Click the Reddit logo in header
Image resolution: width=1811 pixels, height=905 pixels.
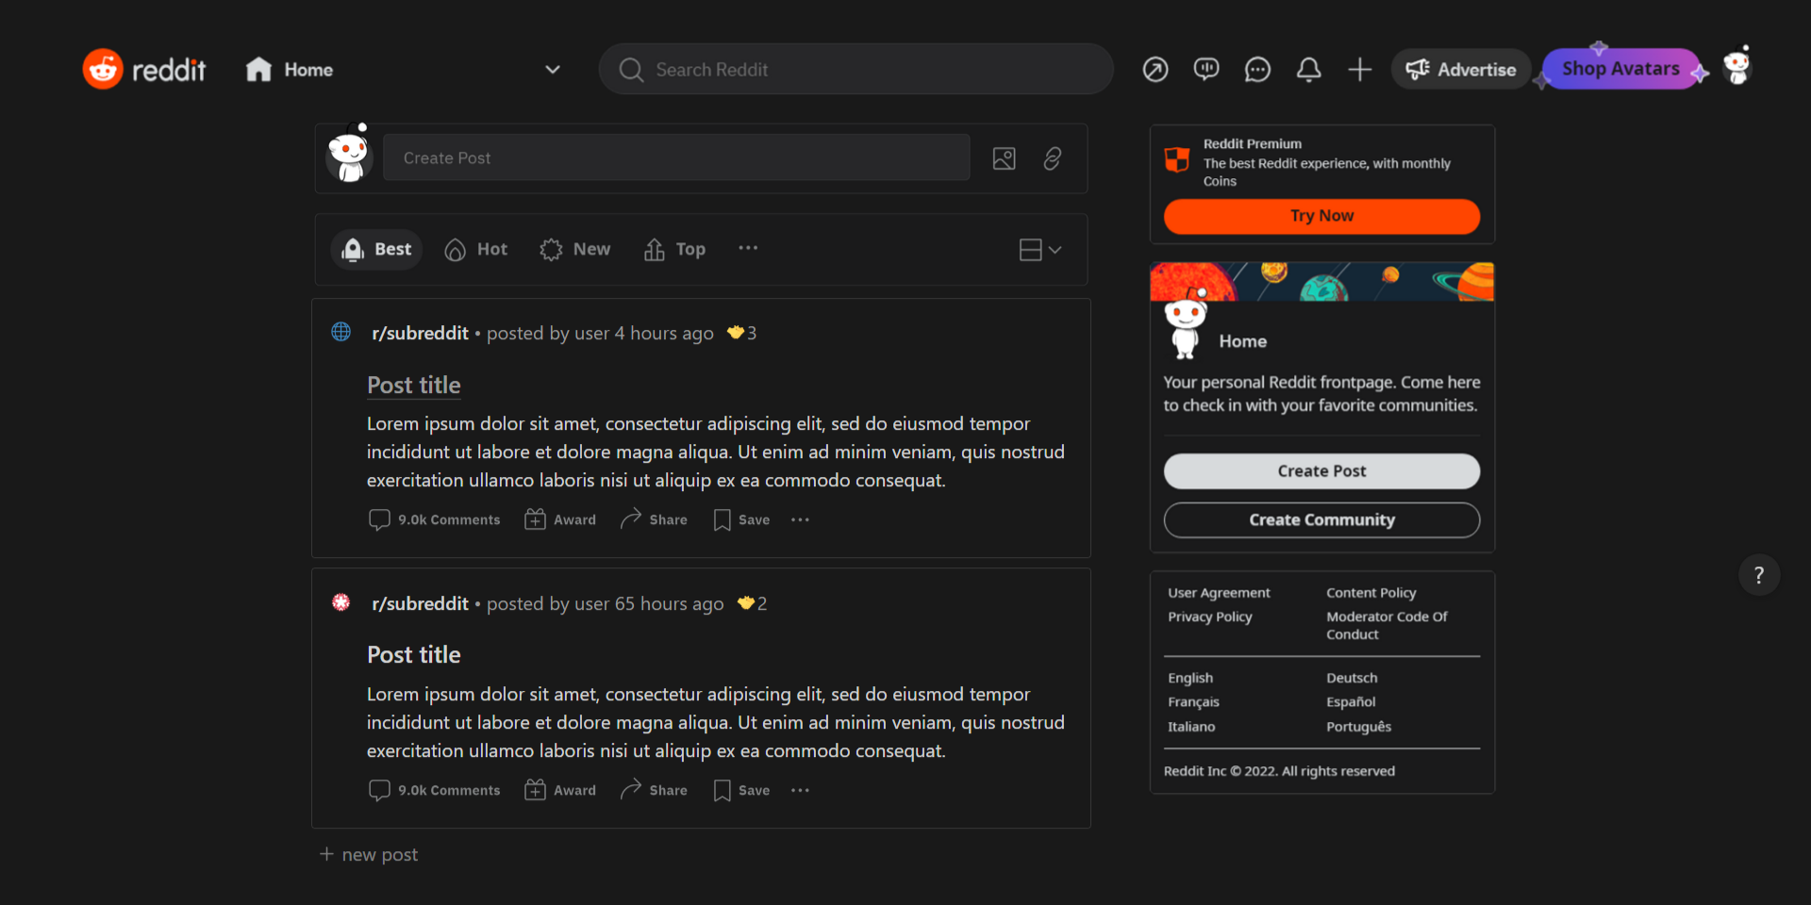[144, 70]
